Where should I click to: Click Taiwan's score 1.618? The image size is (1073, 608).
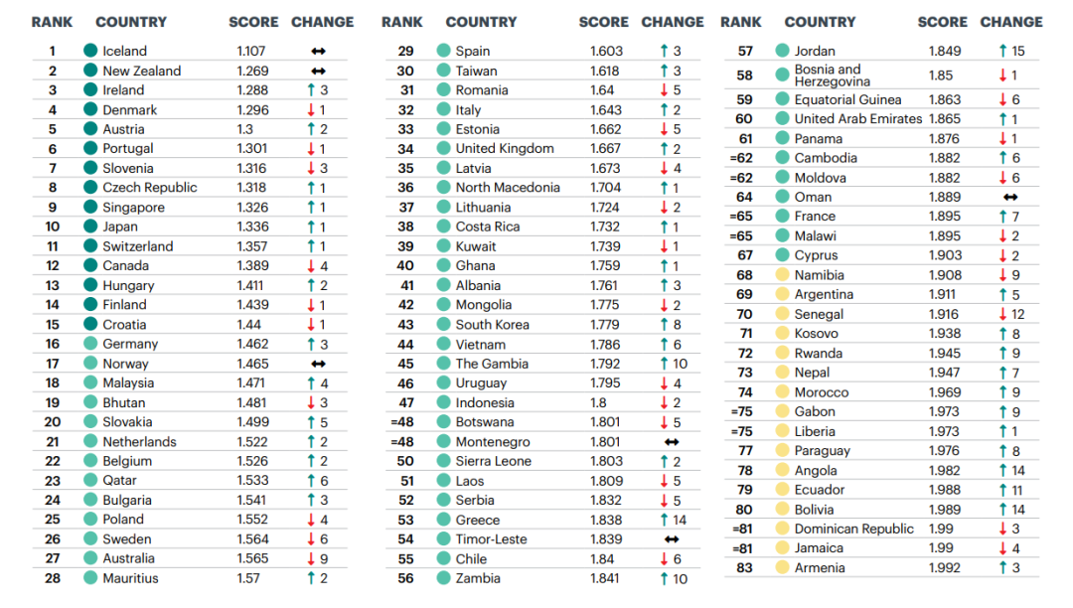tap(605, 72)
